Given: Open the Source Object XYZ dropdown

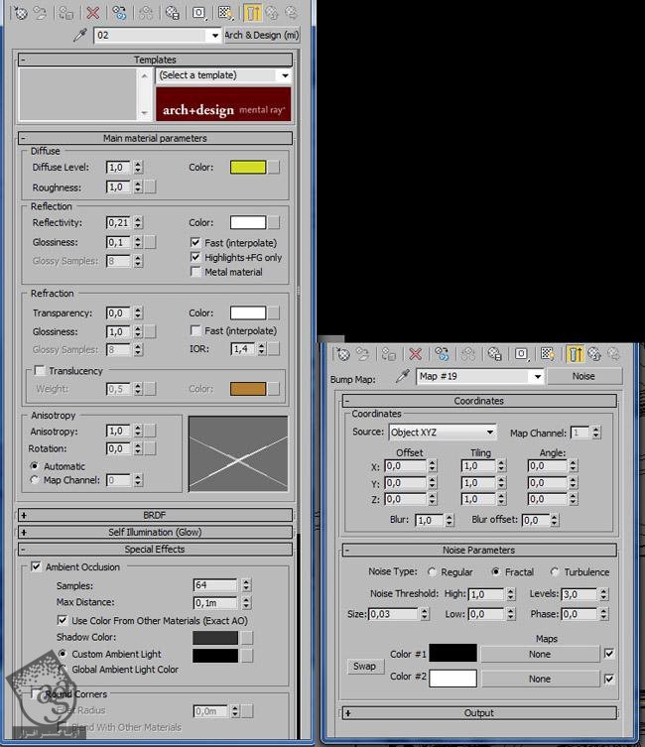Looking at the screenshot, I should [x=489, y=433].
